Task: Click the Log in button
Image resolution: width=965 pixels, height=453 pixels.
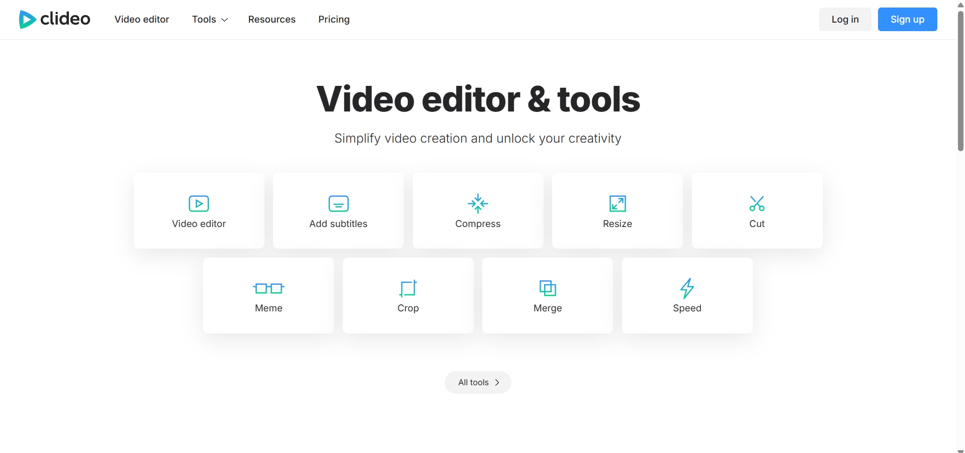Action: point(845,19)
